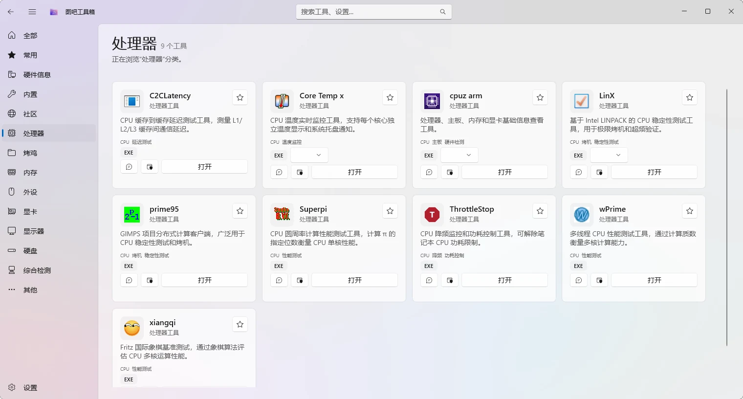The width and height of the screenshot is (743, 399).
Task: Open the cpuz arm EXE dropdown
Action: 459,155
